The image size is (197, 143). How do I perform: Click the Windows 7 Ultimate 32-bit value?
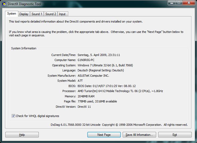[x=105, y=65]
